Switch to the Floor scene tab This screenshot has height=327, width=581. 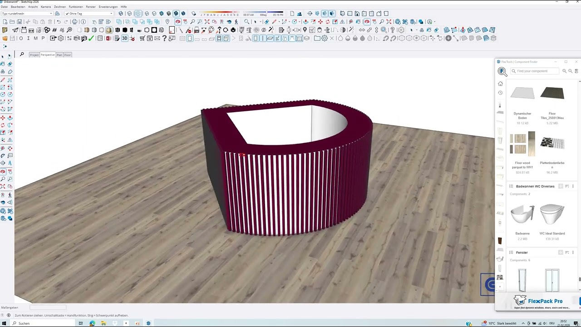(67, 55)
